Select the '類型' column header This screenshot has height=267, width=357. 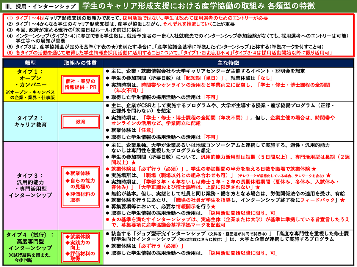(x=31, y=63)
